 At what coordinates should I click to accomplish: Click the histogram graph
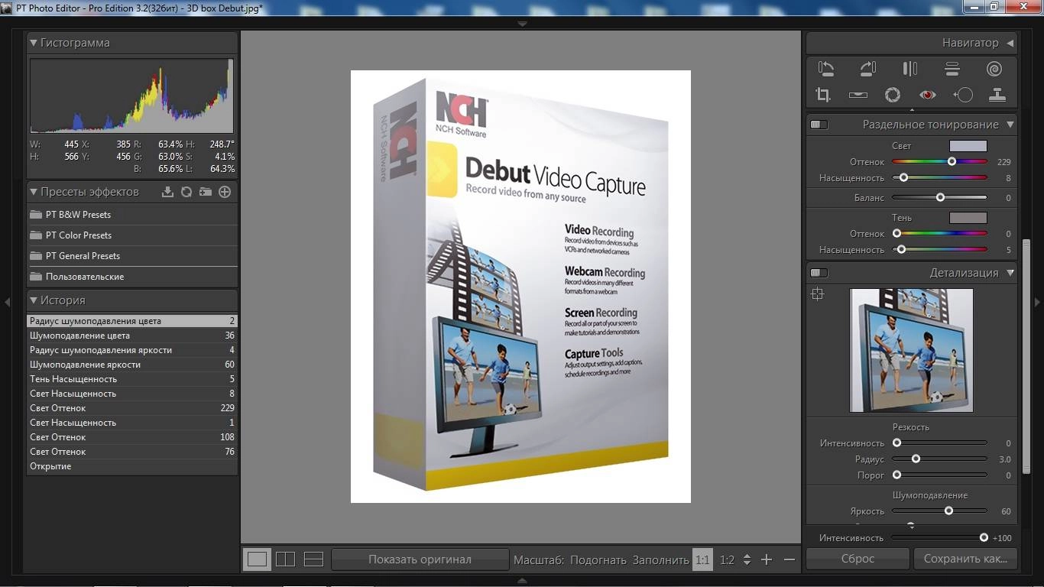click(x=131, y=96)
